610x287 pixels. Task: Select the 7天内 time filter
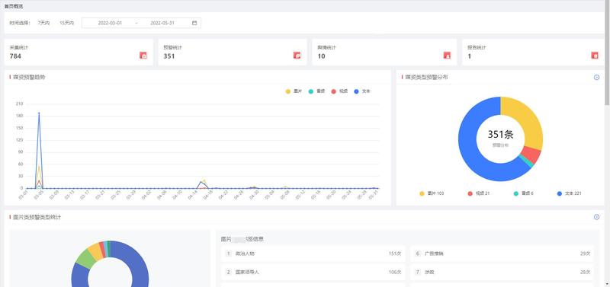(43, 23)
